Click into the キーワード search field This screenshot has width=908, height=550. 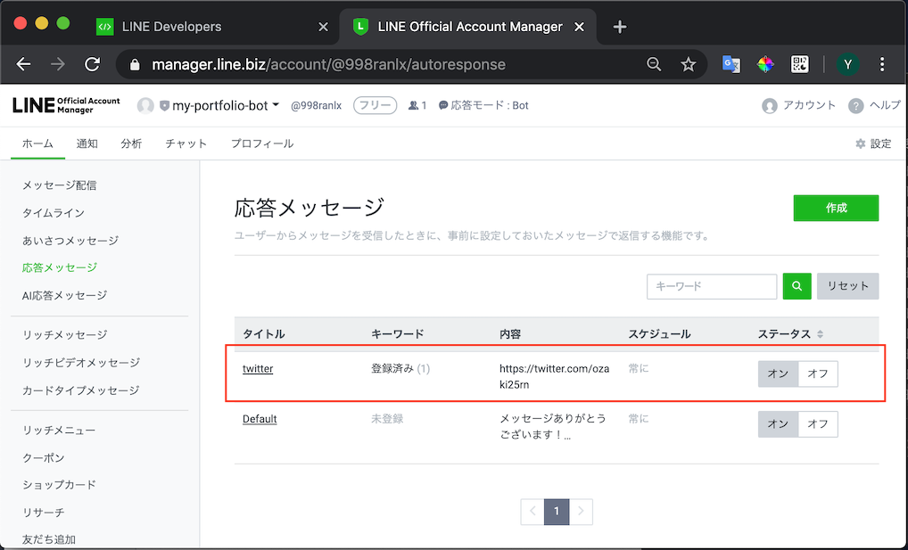712,286
